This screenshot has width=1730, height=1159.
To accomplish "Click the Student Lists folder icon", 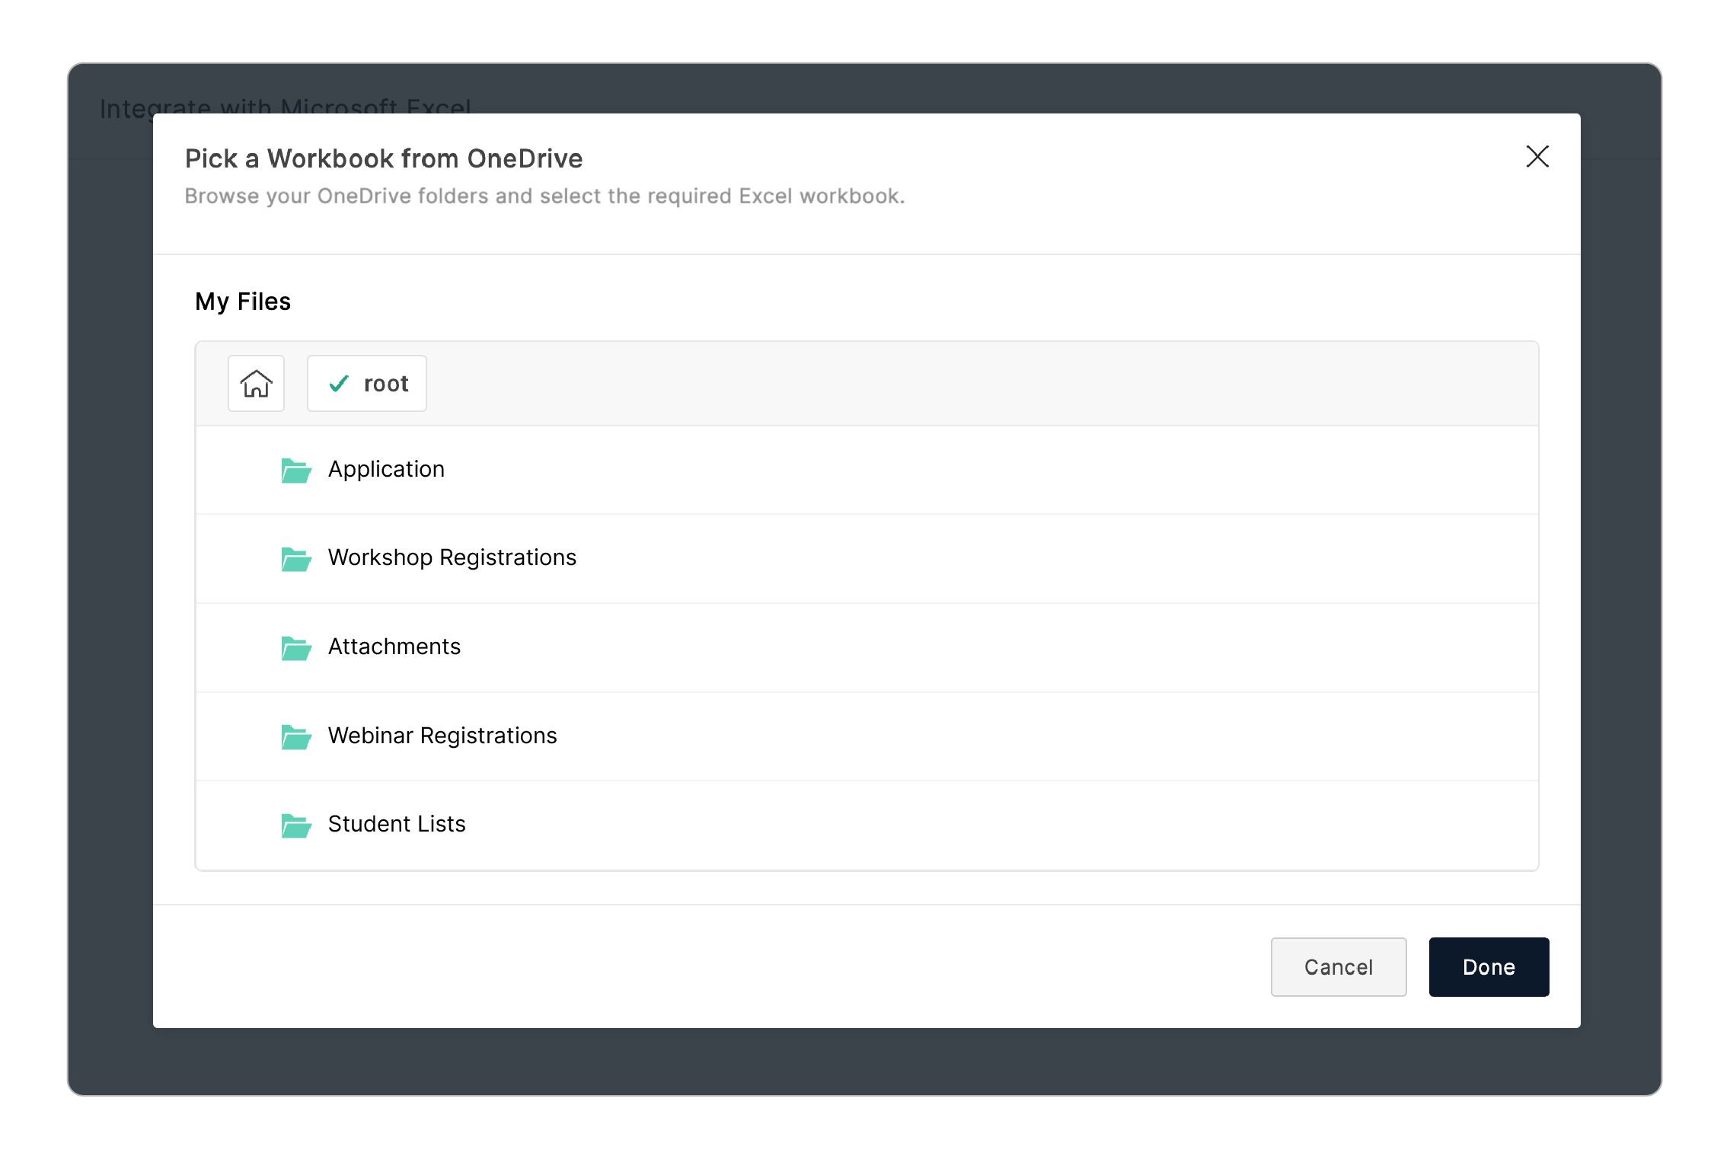I will [296, 825].
